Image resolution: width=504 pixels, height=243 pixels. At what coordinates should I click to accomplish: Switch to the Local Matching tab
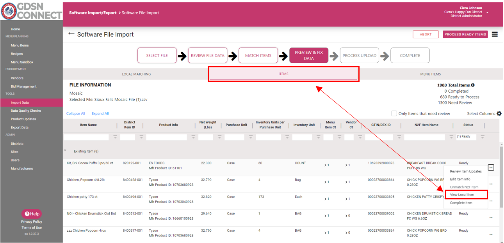pyautogui.click(x=136, y=74)
